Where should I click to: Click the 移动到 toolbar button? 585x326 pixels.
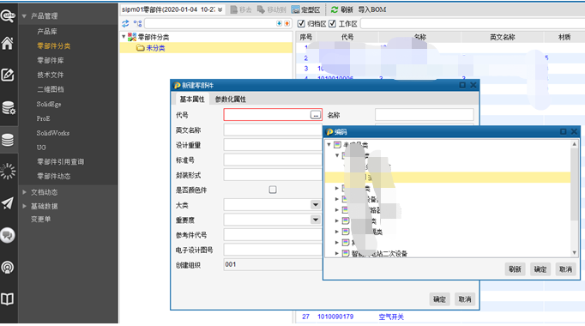272,9
